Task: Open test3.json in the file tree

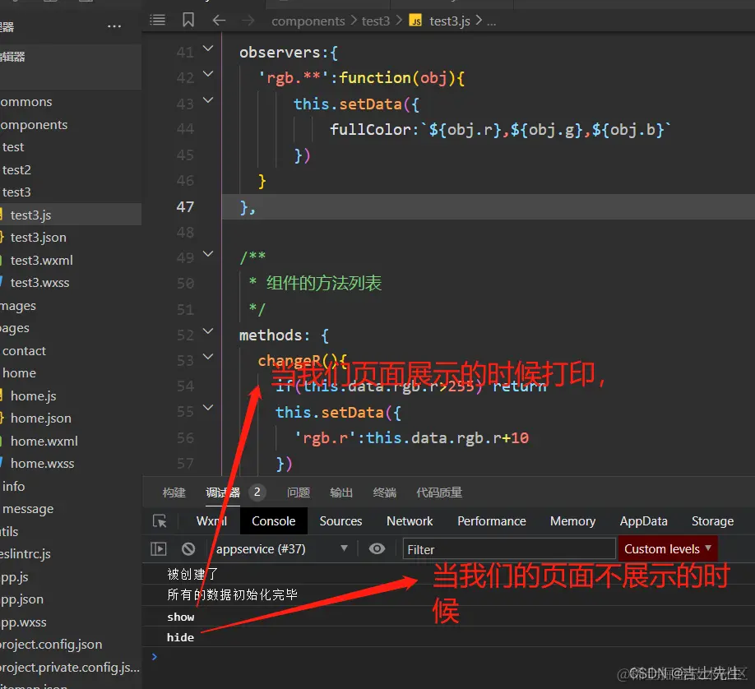Action: tap(71, 238)
